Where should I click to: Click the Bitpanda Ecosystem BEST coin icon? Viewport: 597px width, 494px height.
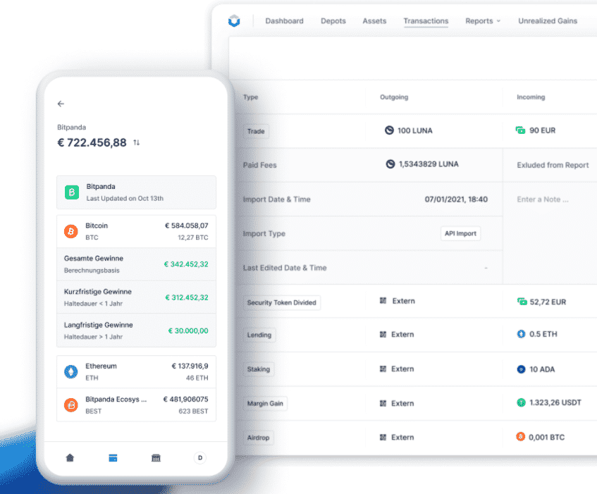click(70, 405)
